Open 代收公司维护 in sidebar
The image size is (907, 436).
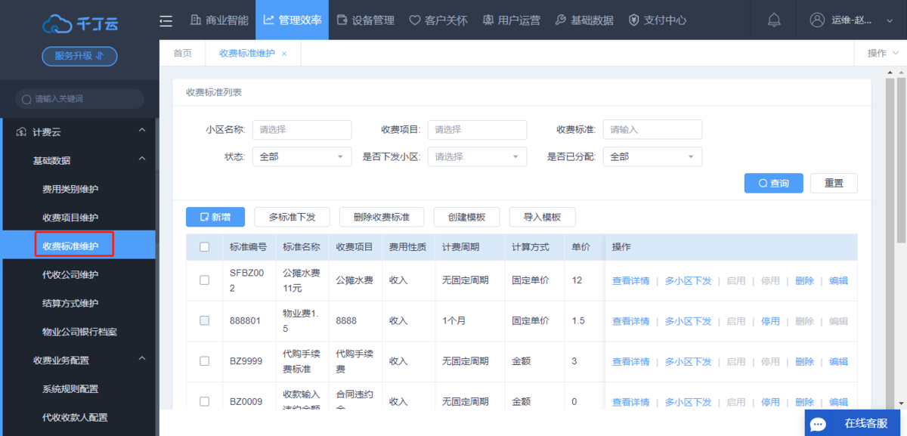70,274
